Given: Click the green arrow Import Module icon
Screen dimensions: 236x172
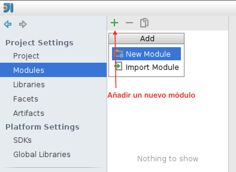Looking at the screenshot, I should point(119,66).
